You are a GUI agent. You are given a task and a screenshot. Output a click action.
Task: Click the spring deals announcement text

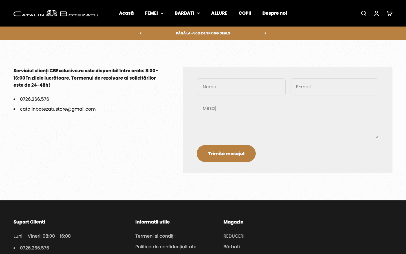pyautogui.click(x=203, y=33)
